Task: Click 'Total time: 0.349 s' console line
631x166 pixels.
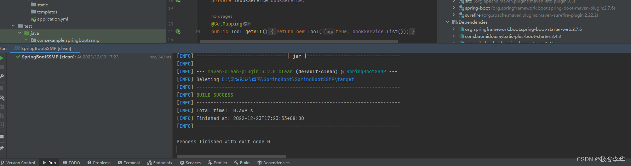Action: tap(225, 111)
